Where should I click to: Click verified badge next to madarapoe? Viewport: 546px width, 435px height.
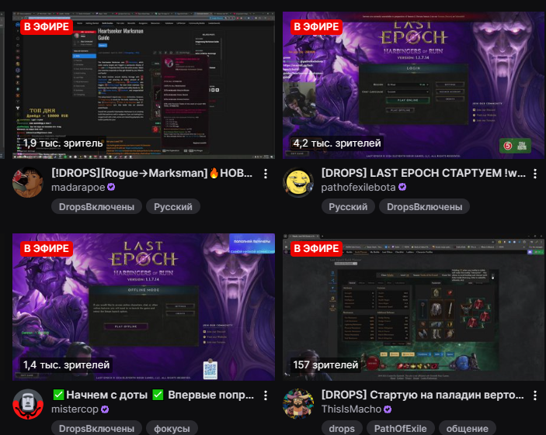[111, 188]
